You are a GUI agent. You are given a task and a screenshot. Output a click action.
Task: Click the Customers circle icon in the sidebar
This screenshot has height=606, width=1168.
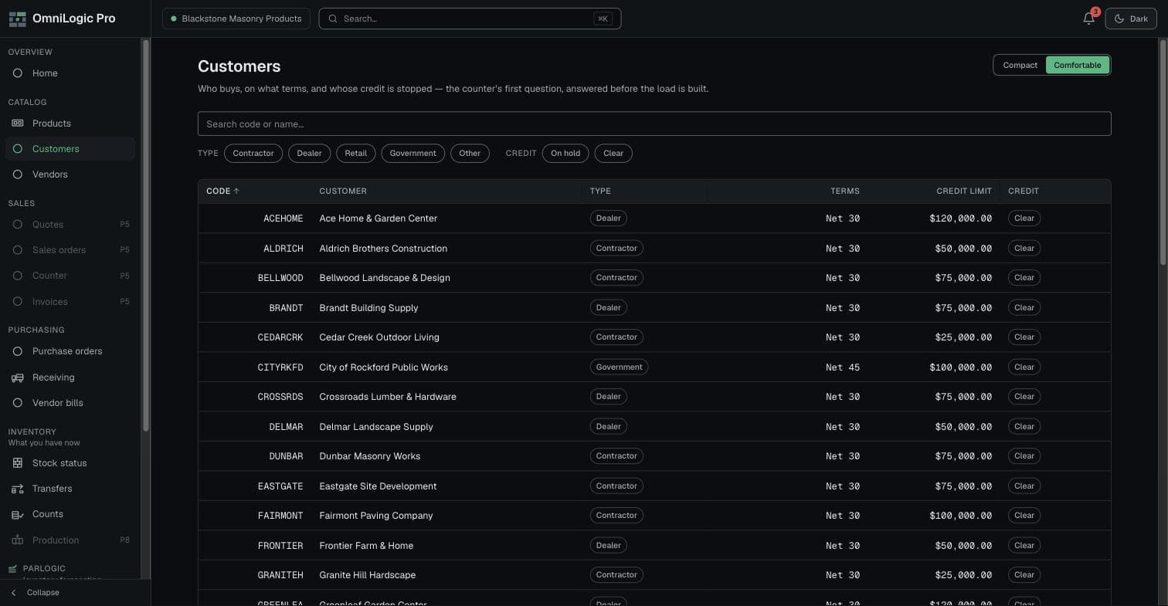click(x=18, y=149)
